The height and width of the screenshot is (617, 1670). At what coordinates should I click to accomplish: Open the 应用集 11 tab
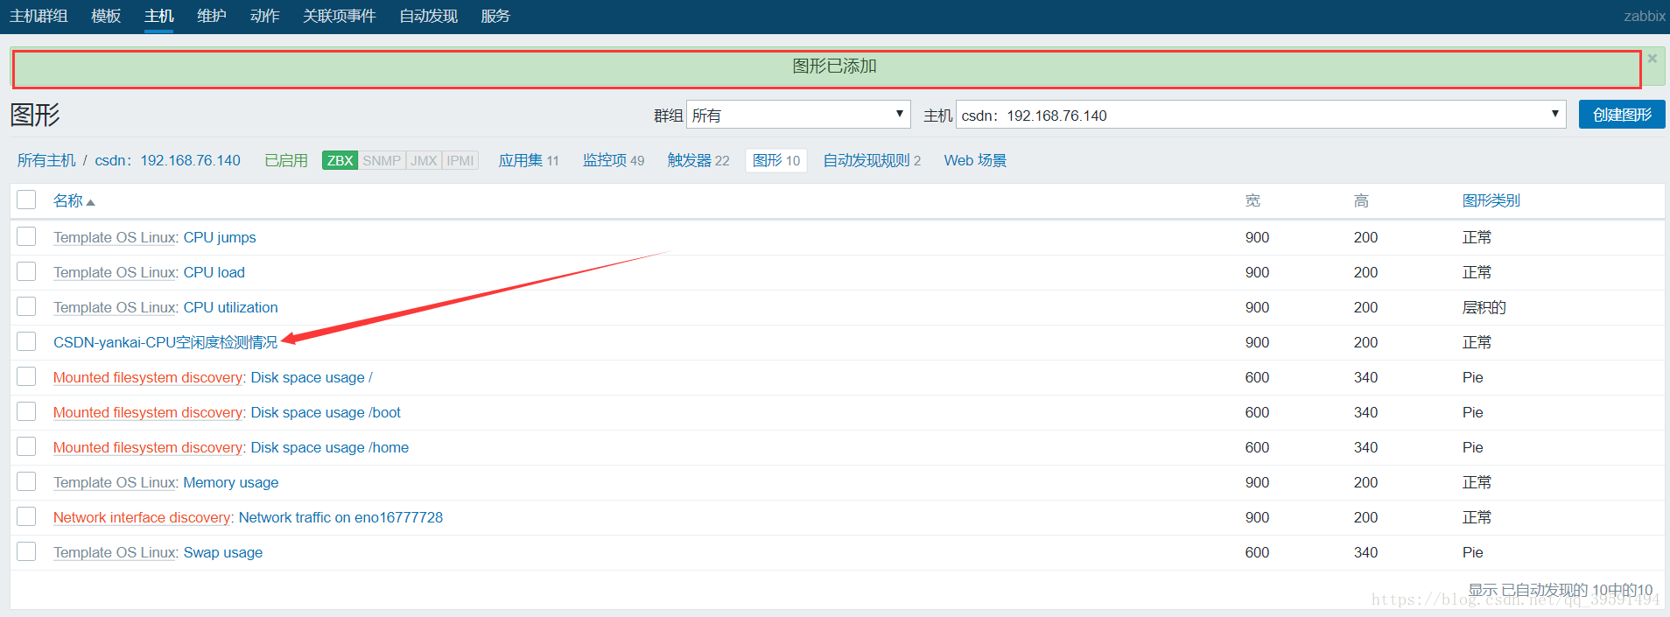pos(529,160)
